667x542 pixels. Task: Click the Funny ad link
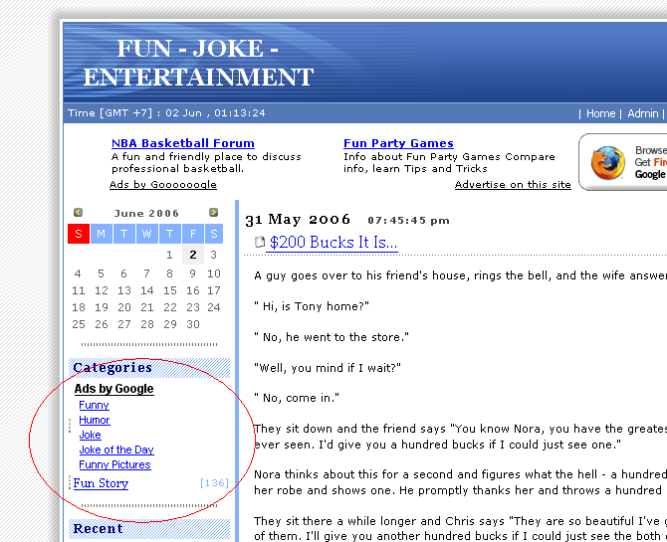94,405
